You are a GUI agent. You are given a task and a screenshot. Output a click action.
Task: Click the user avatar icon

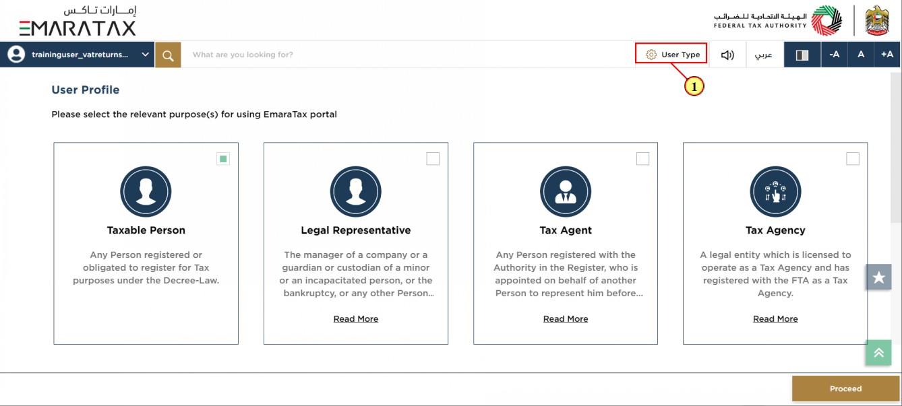pyautogui.click(x=16, y=55)
